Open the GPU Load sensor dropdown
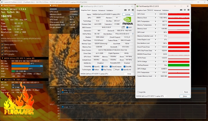 point(155,32)
